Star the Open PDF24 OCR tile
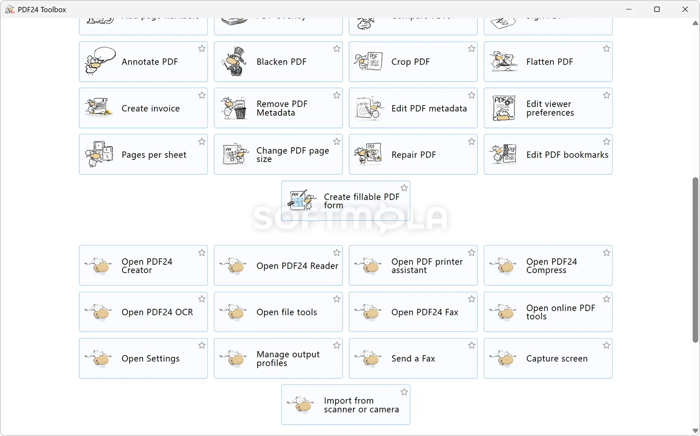 [x=202, y=299]
